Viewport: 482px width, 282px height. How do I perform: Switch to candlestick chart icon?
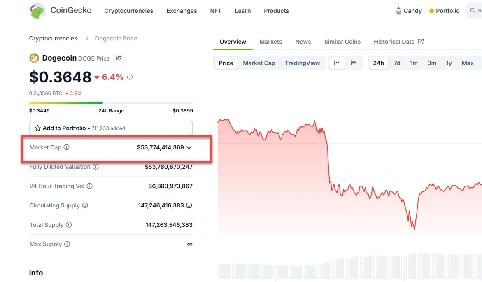pos(354,63)
